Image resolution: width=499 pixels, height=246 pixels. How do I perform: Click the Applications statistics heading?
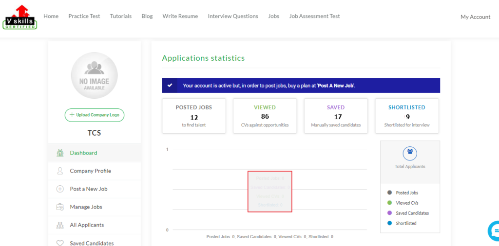[x=203, y=58]
